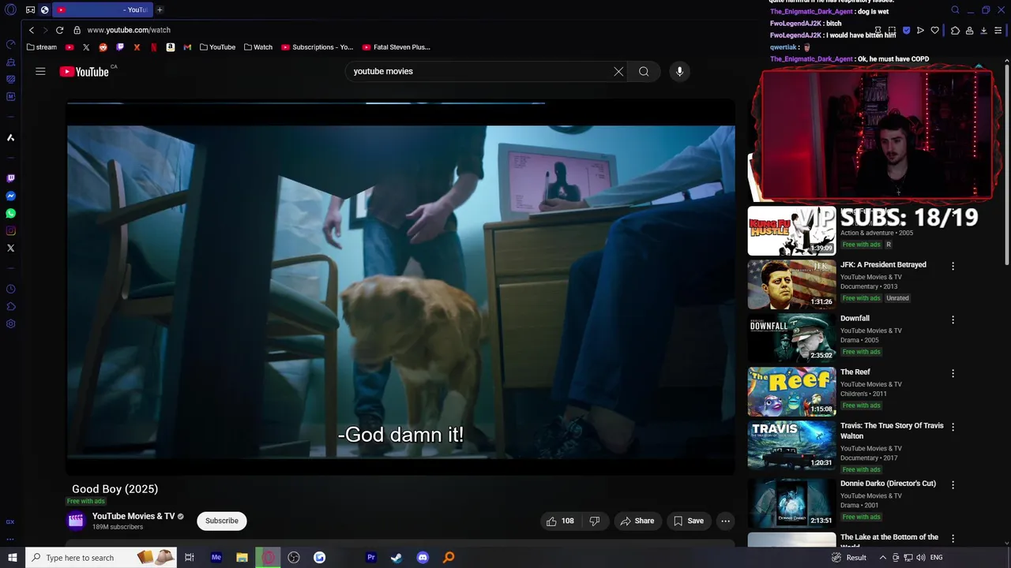
Task: Open options for Donnie Darko recommendation
Action: 953,485
